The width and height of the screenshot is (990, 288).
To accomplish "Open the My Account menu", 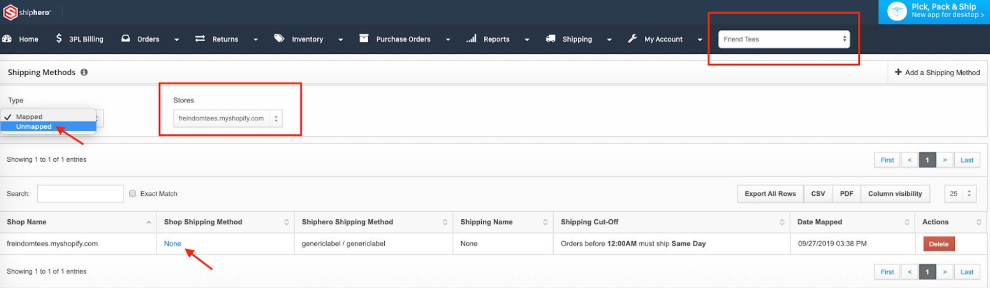I will (663, 39).
